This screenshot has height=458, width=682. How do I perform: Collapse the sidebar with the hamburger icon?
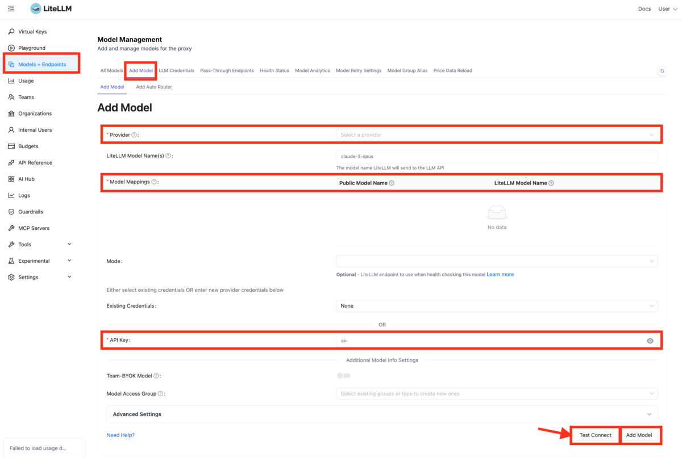click(x=11, y=9)
